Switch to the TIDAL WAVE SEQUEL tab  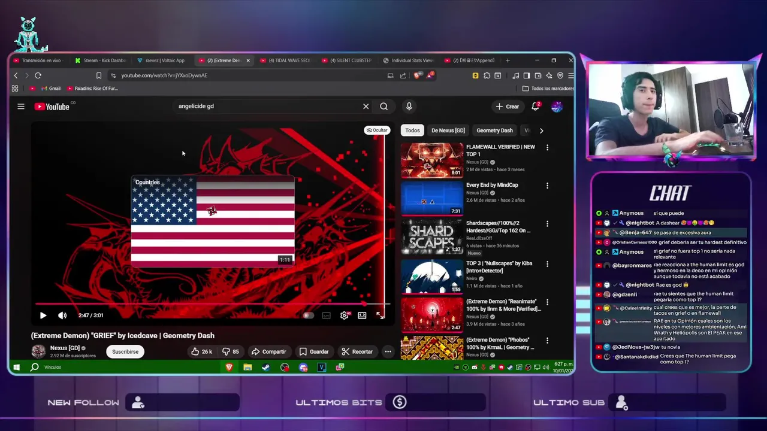285,60
